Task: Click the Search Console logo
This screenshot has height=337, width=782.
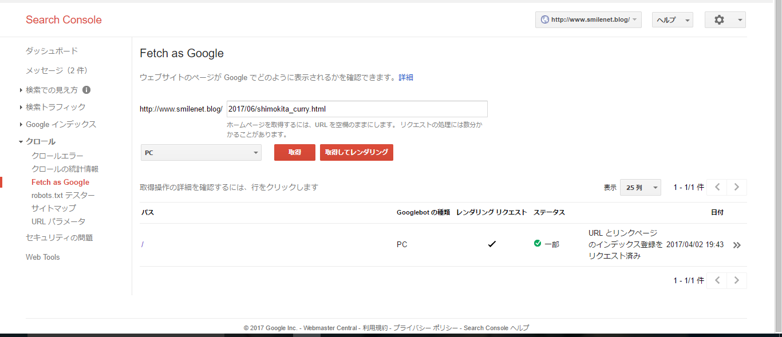Action: 64,20
